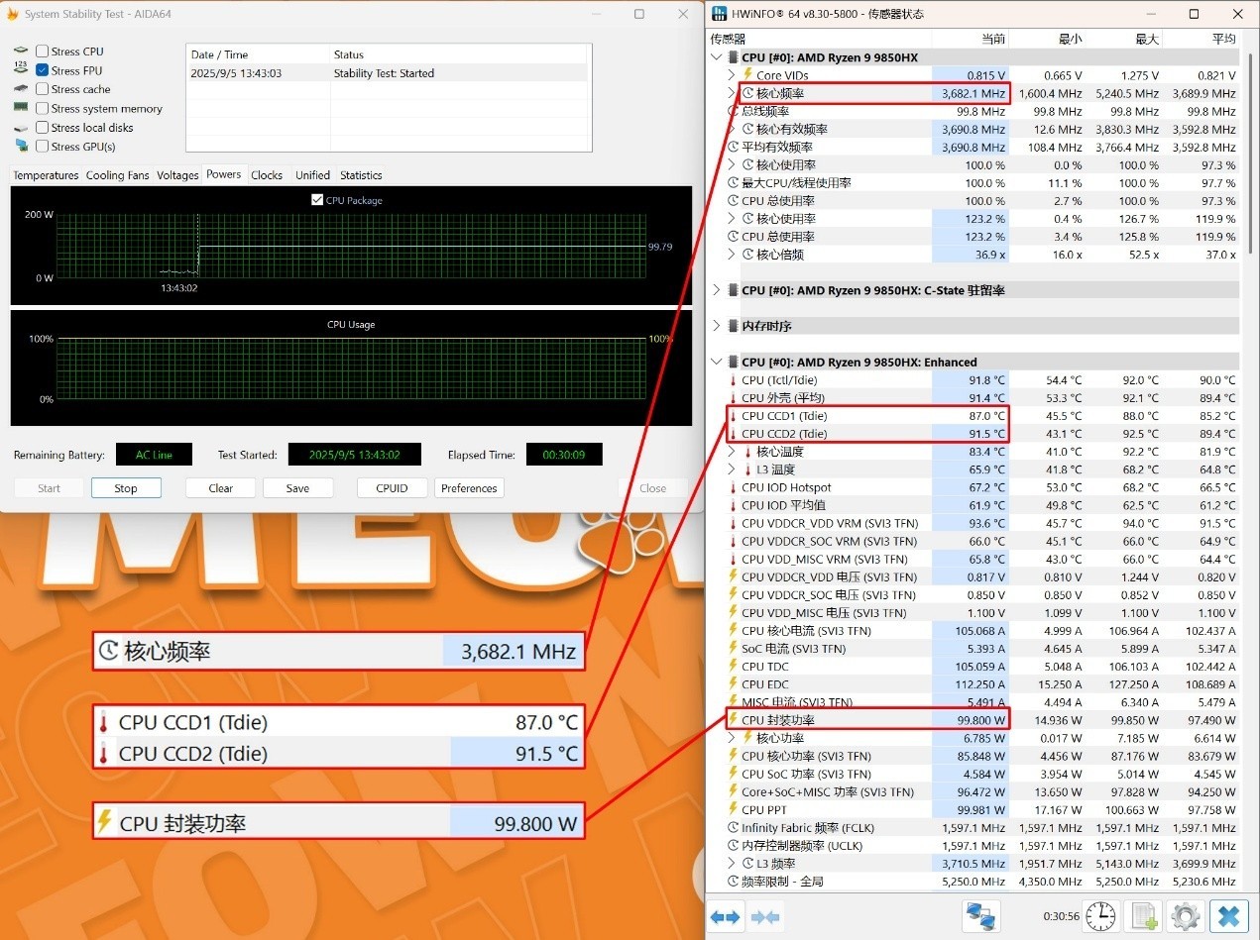
Task: Click the clock reset timer icon
Action: tap(1099, 916)
